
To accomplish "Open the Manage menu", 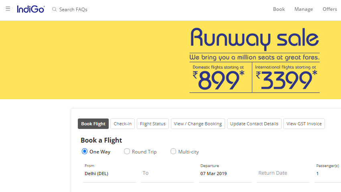I will click(304, 9).
